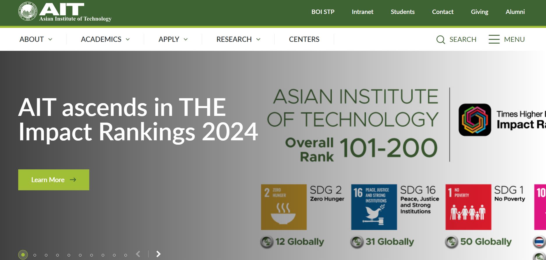Click the SDG 1 No Poverty tile
The image size is (546, 260).
pos(468,207)
